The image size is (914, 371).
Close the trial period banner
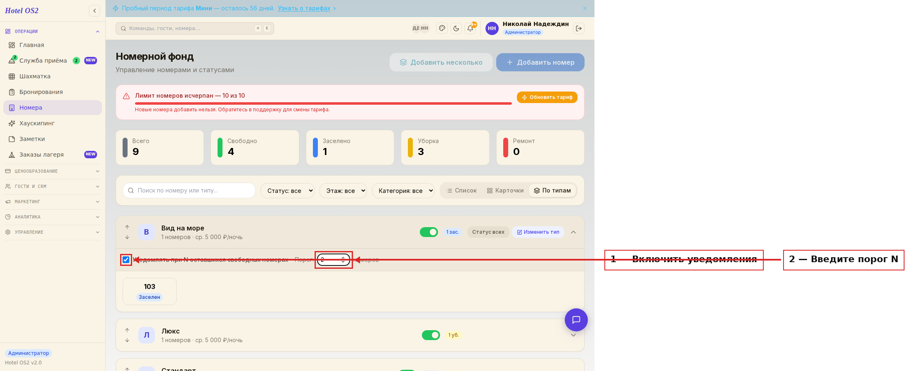(585, 8)
